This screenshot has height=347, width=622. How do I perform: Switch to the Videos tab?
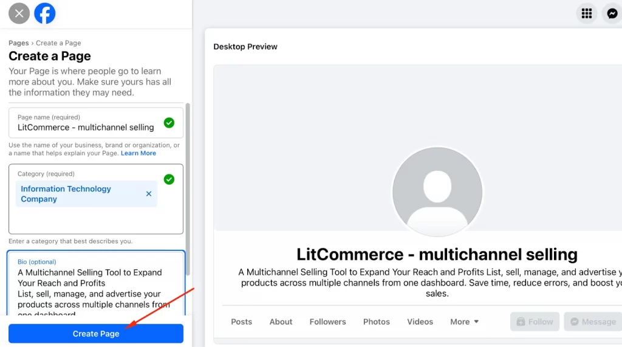420,321
